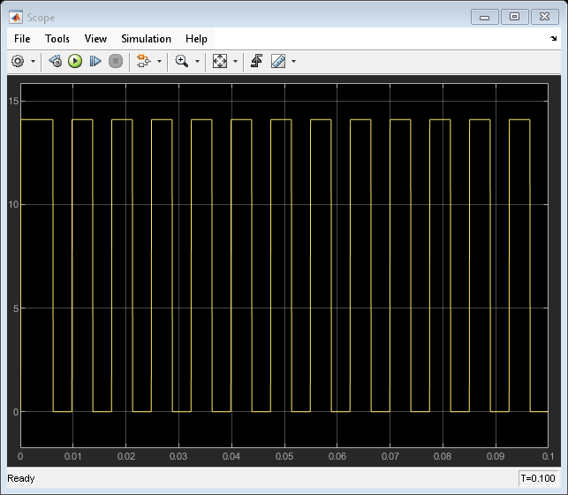Screen dimensions: 568x495
Task: Open the File menu
Action: coord(22,39)
